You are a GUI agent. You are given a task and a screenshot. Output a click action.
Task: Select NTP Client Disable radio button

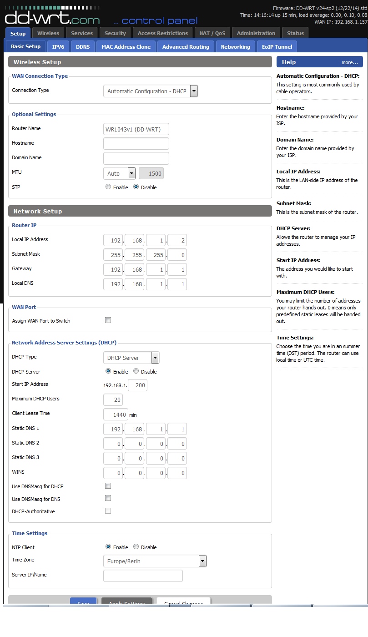coord(136,547)
